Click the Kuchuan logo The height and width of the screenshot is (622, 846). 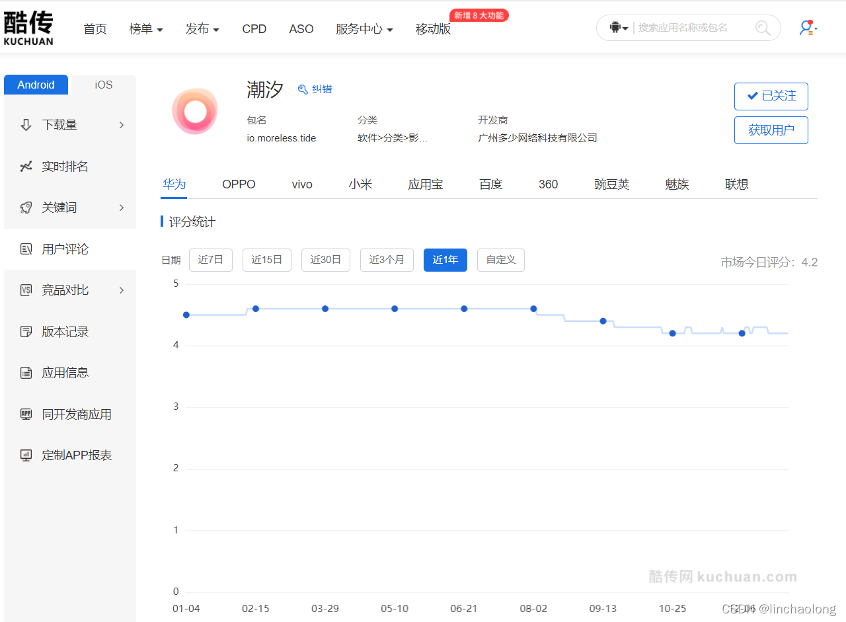[28, 28]
